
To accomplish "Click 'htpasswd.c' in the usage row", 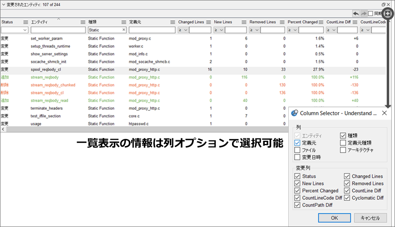I will point(138,124).
